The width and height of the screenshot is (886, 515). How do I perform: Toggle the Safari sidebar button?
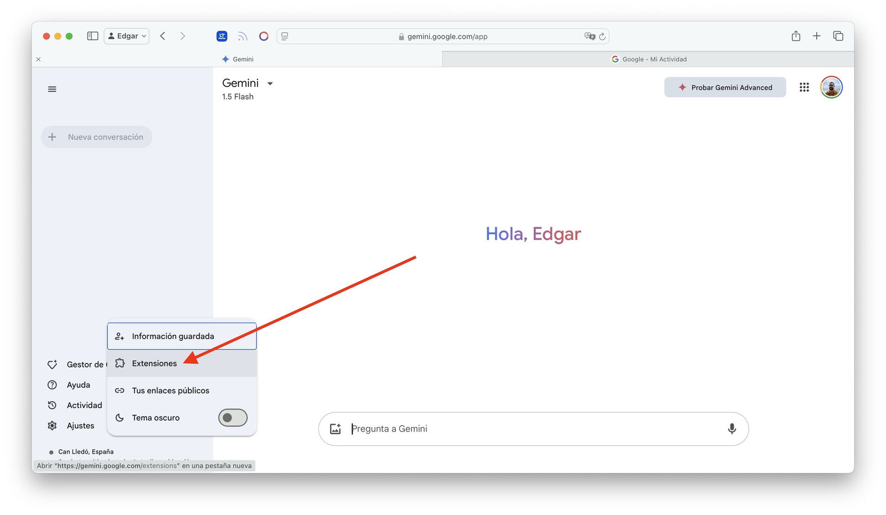tap(92, 36)
